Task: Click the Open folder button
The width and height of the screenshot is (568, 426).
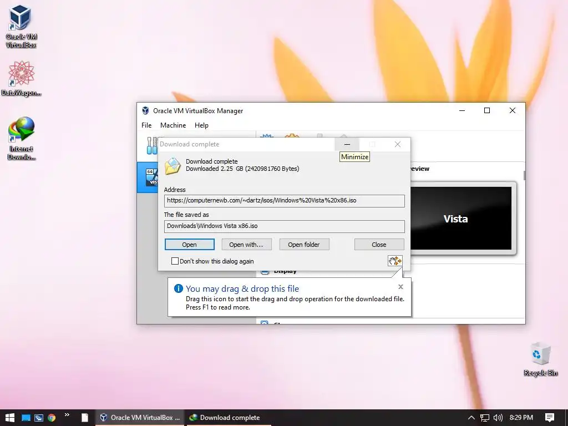Action: [x=304, y=245]
